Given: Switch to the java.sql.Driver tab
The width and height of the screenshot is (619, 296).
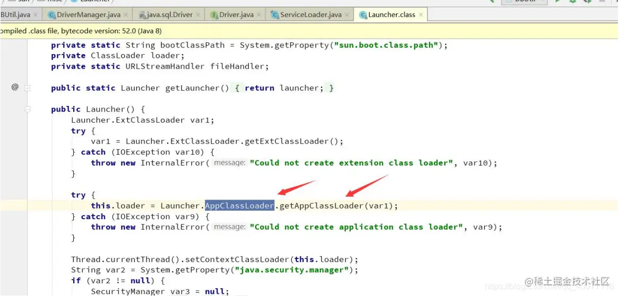Looking at the screenshot, I should 169,15.
